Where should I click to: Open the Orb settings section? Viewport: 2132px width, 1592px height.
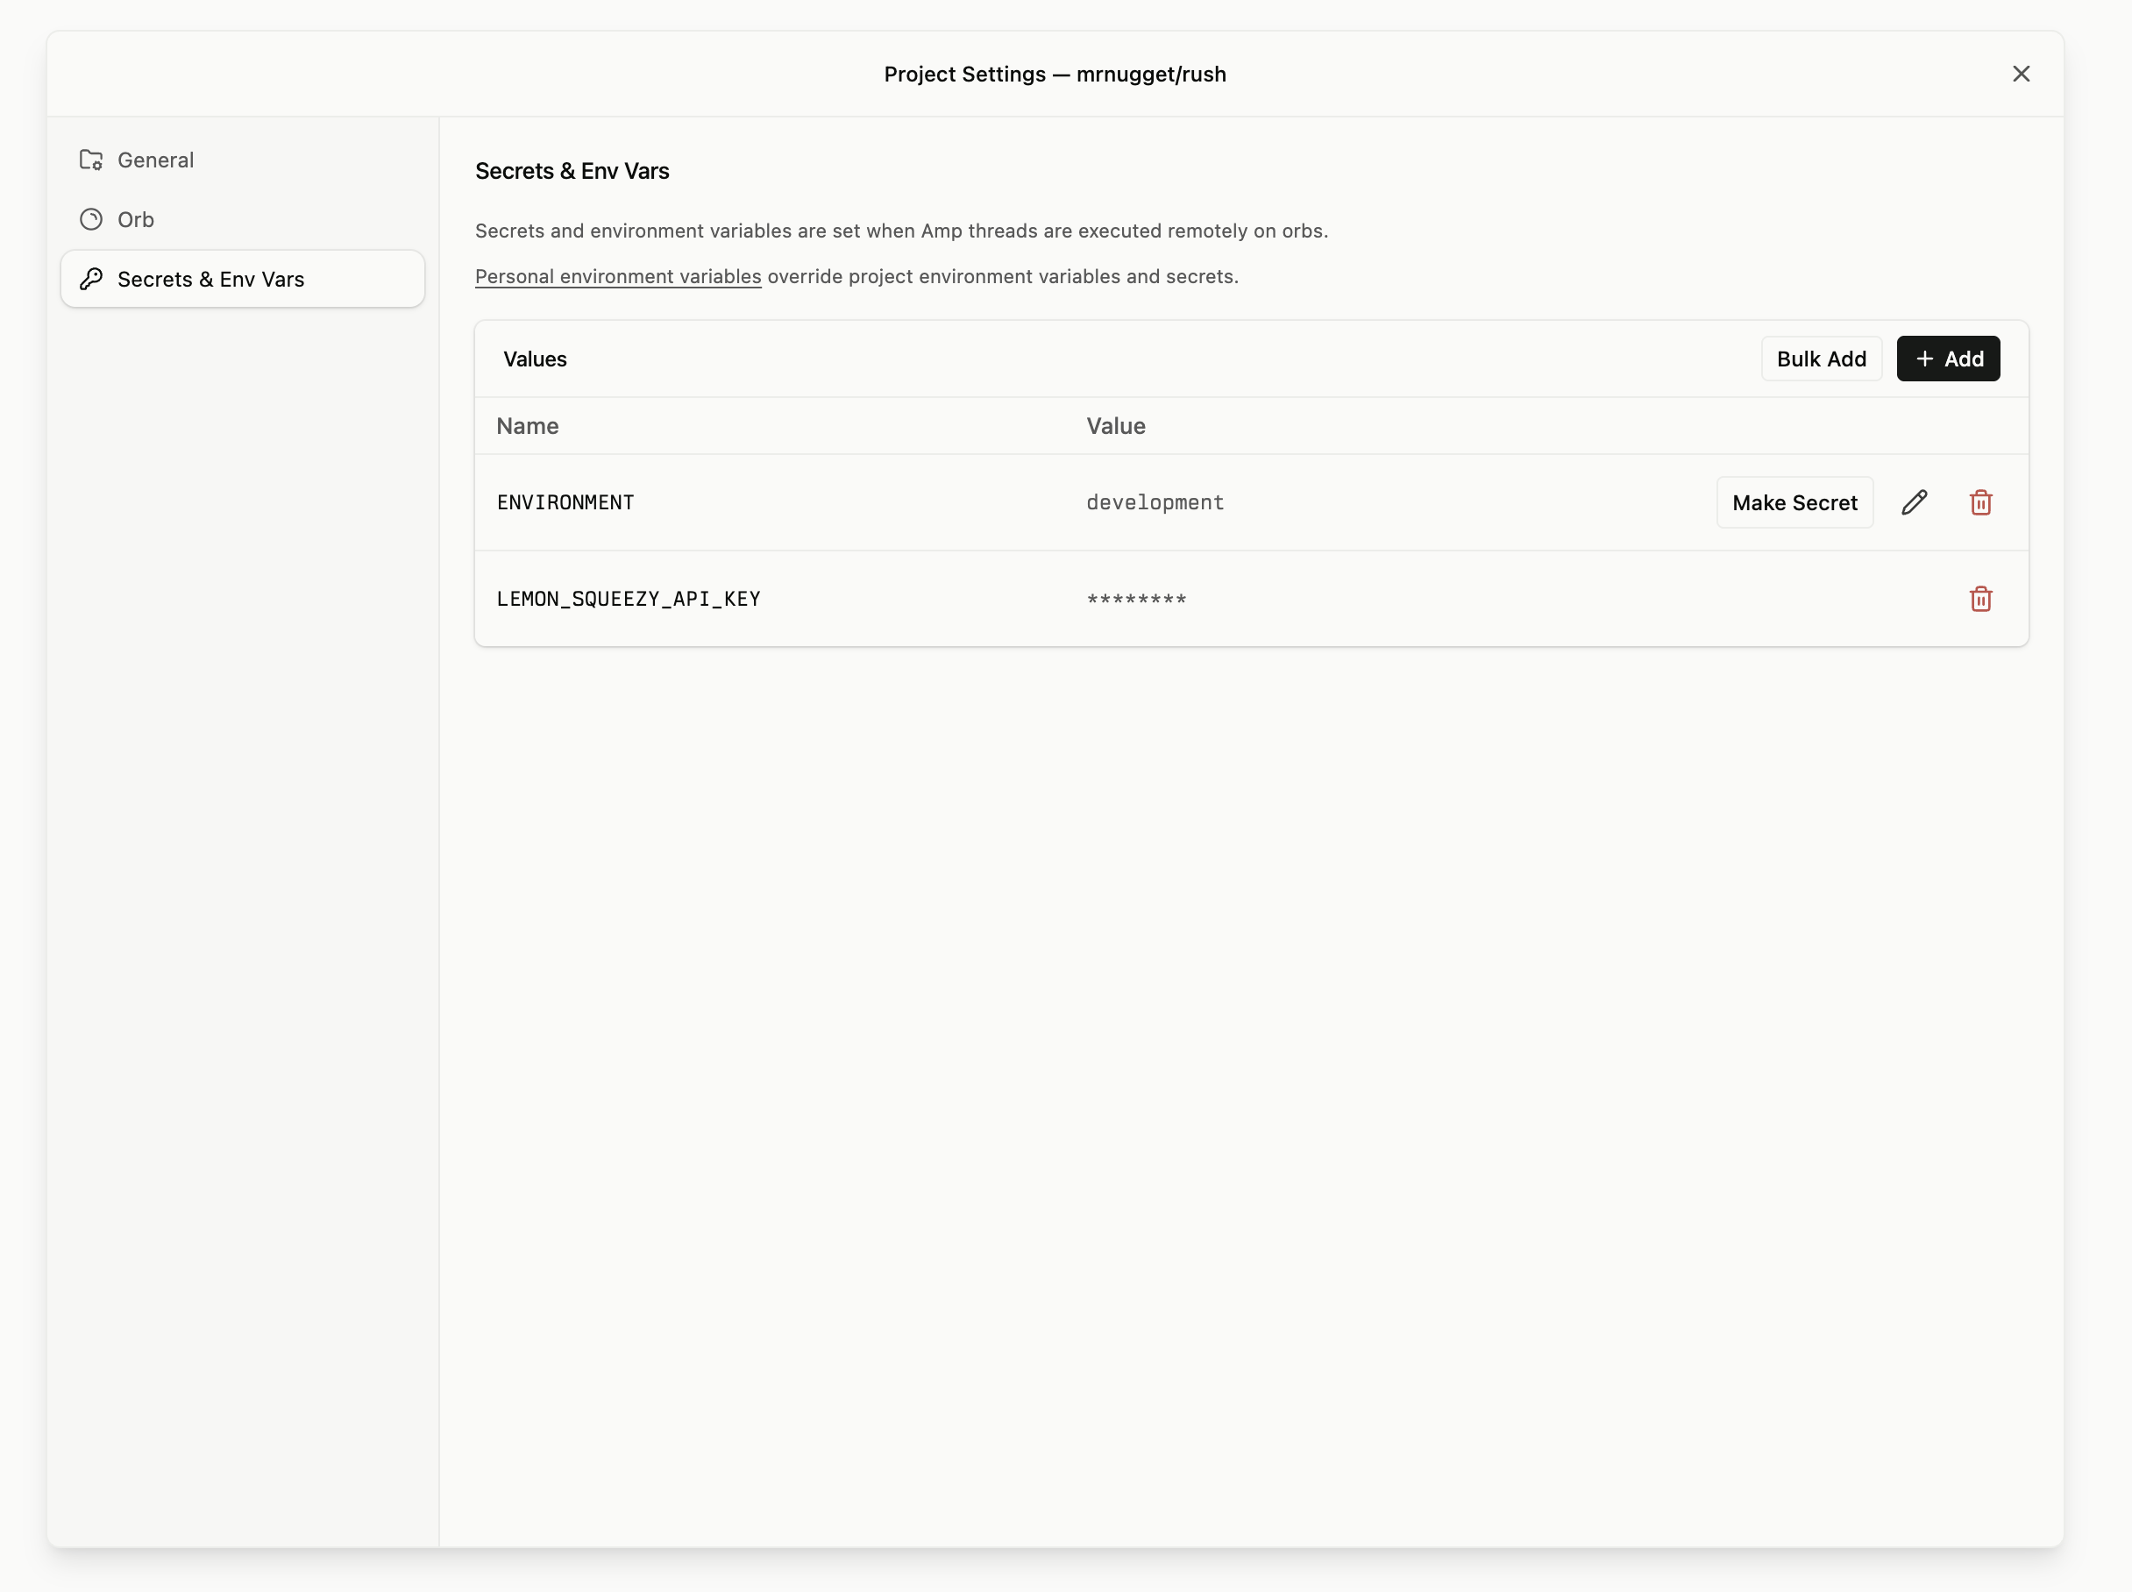242,220
